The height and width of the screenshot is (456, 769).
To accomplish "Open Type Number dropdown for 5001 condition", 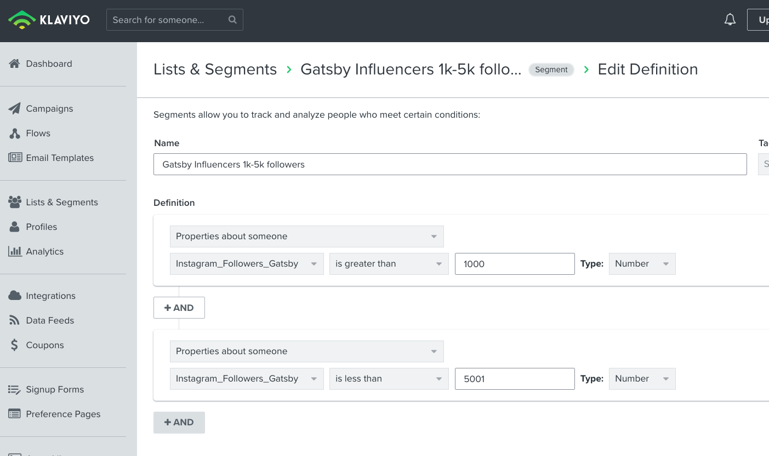I will click(x=642, y=379).
